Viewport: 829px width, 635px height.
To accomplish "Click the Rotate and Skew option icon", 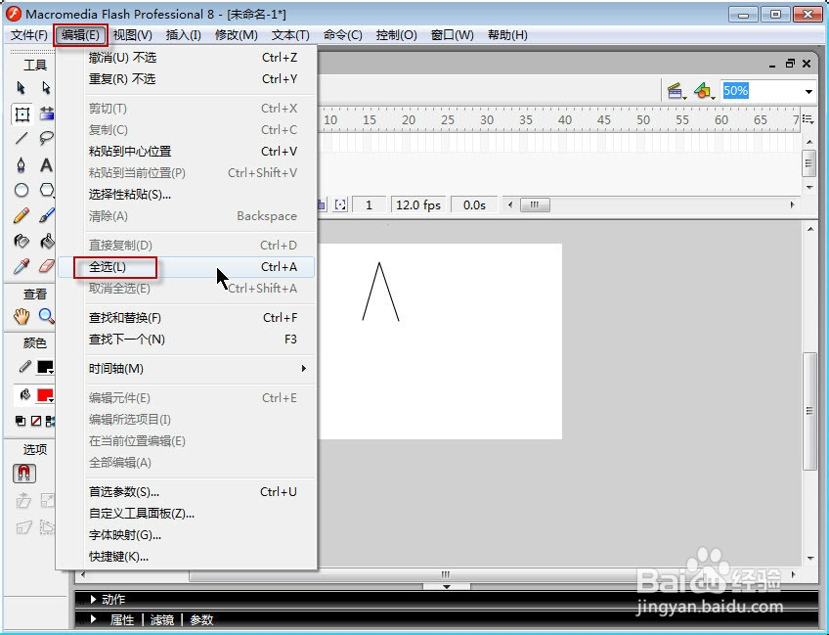I will coord(23,501).
